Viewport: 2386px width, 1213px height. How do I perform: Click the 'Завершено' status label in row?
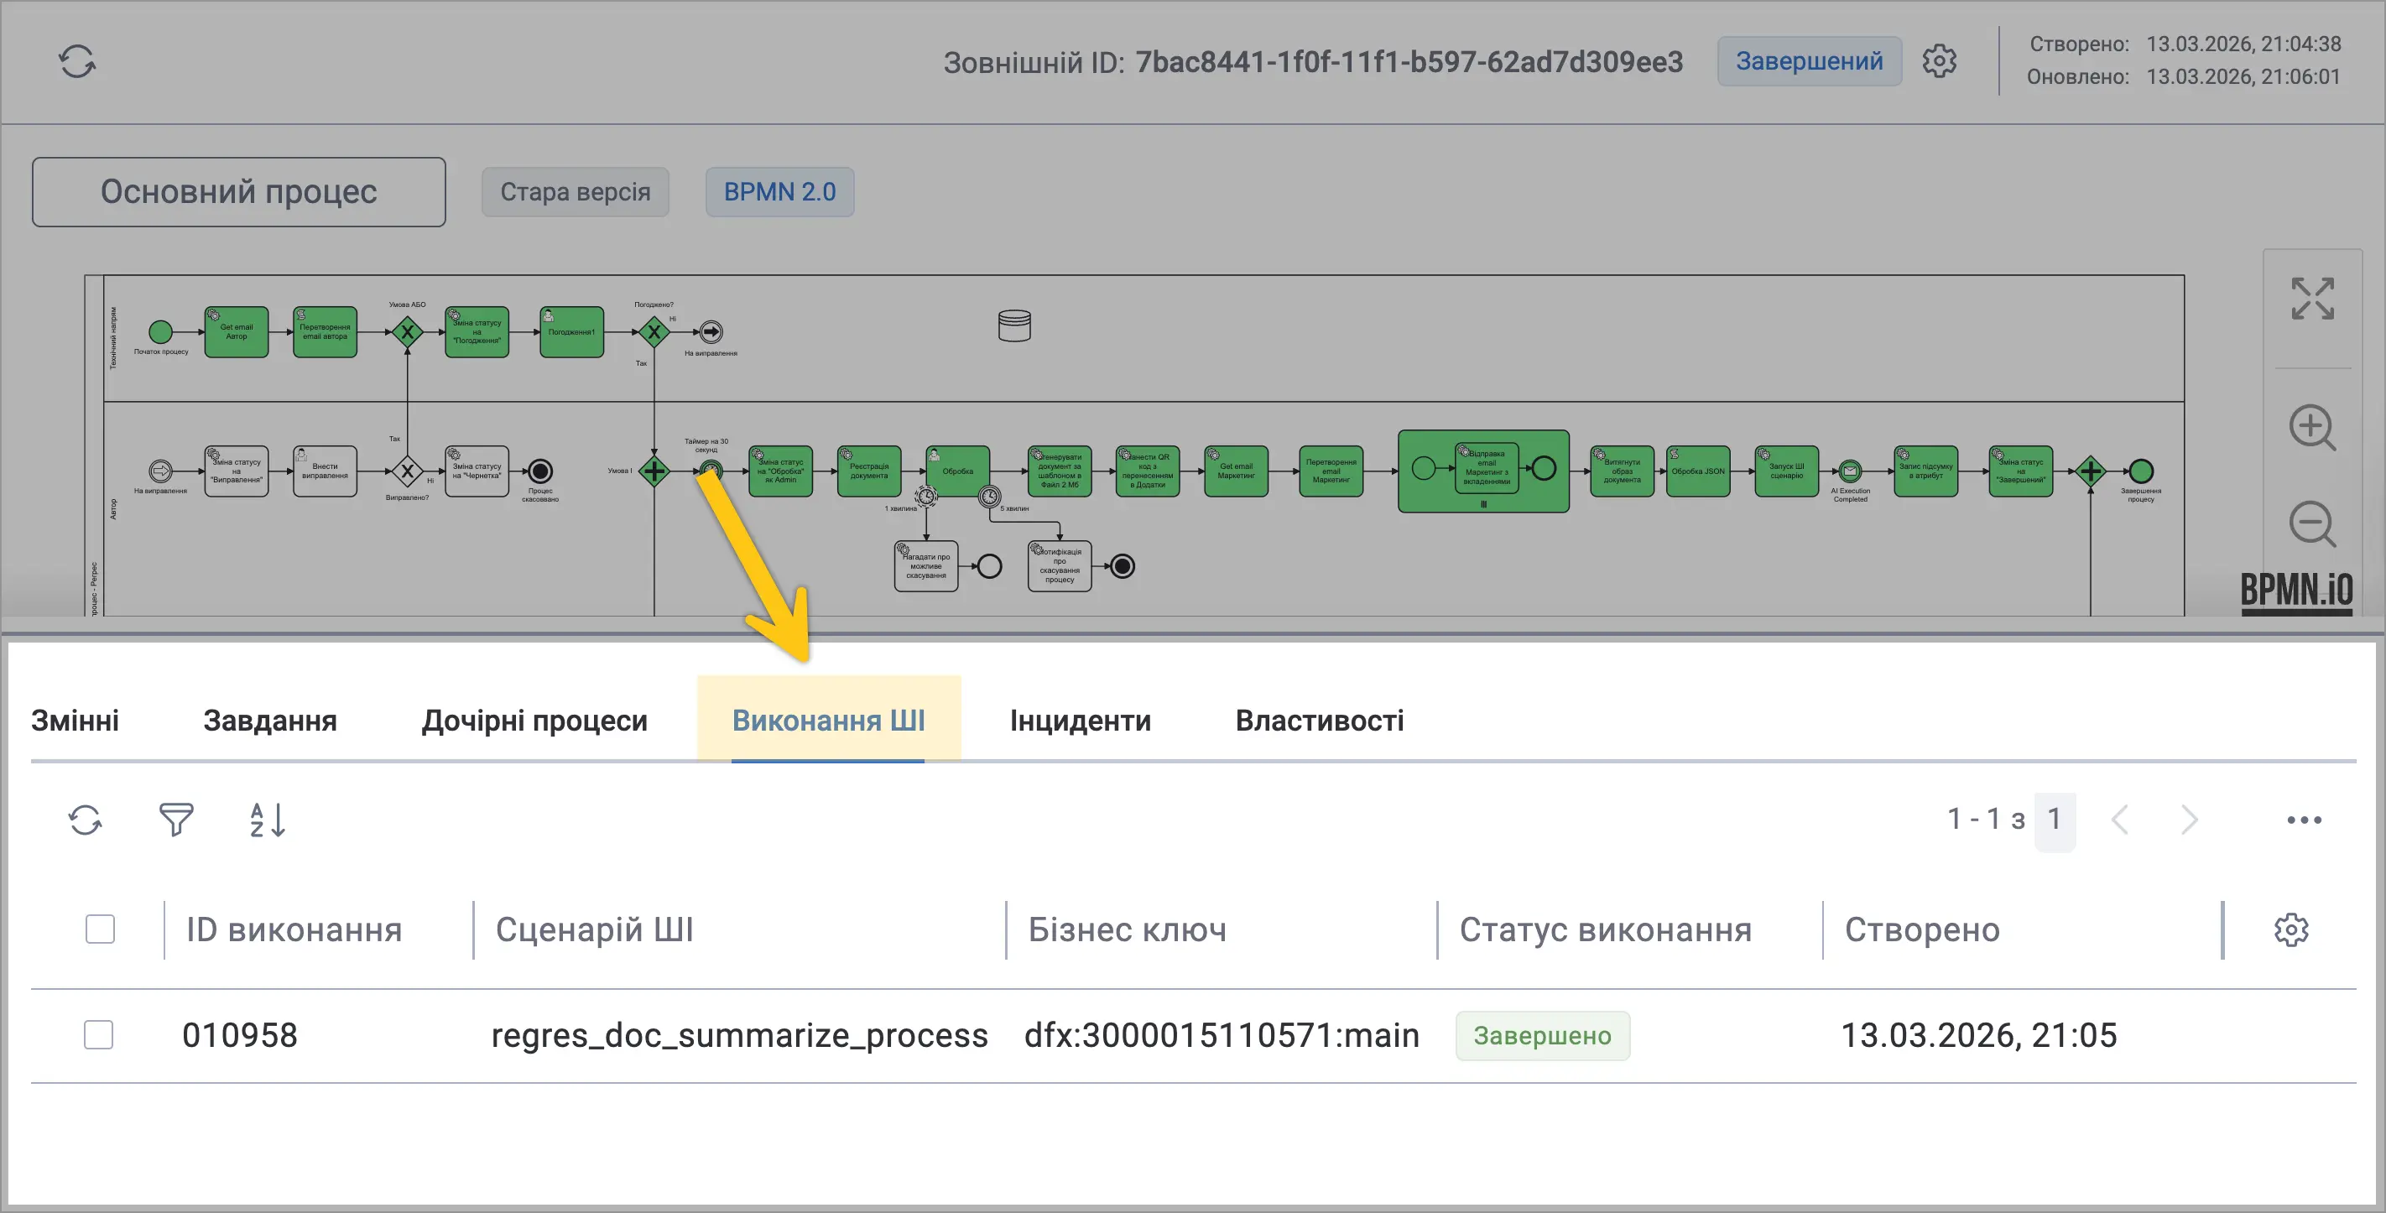point(1542,1035)
